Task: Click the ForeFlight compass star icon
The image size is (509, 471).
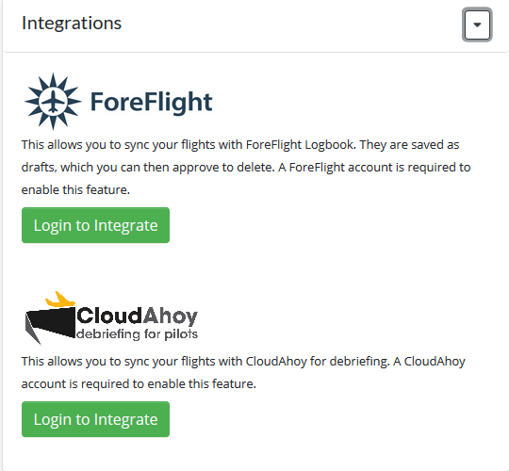Action: coord(53,101)
